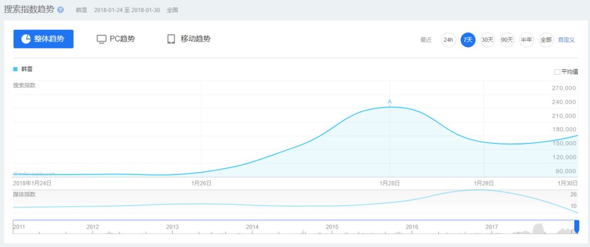Viewport: 590px width, 247px height.
Task: Toggle the 韩雪 legend series swatch
Action: tap(15, 69)
